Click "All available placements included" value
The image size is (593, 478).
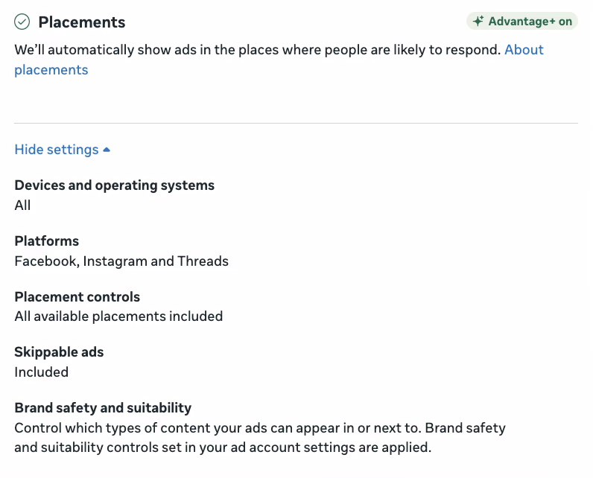pos(118,316)
